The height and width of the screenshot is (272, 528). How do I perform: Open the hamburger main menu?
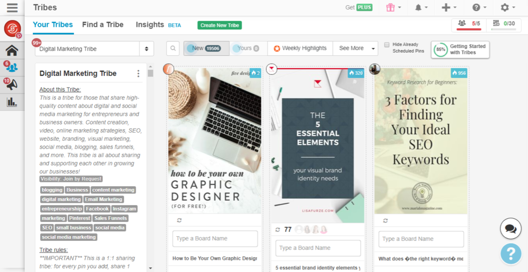pos(12,7)
